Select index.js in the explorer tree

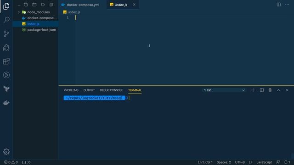[36, 24]
